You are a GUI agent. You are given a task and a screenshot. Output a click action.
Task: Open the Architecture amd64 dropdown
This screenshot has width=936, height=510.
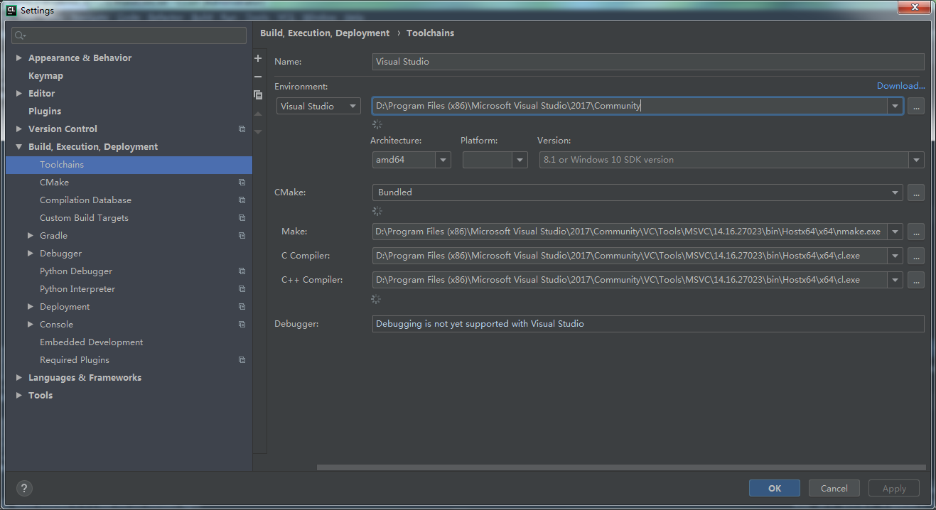point(443,160)
